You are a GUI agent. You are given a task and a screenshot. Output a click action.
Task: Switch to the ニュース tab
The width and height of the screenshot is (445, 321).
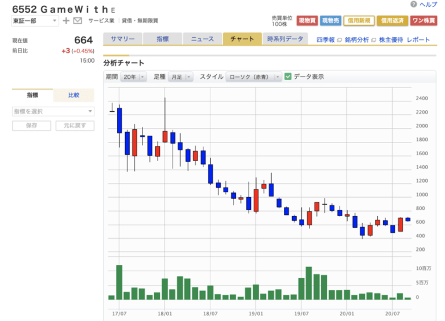[x=202, y=39]
